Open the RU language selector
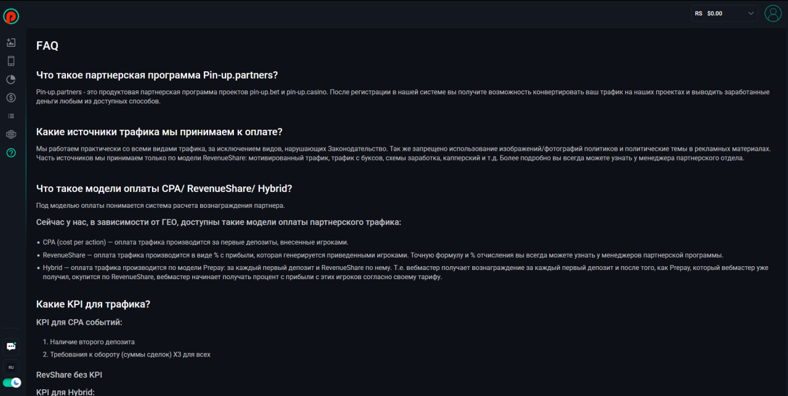Image resolution: width=788 pixels, height=396 pixels. coord(11,367)
